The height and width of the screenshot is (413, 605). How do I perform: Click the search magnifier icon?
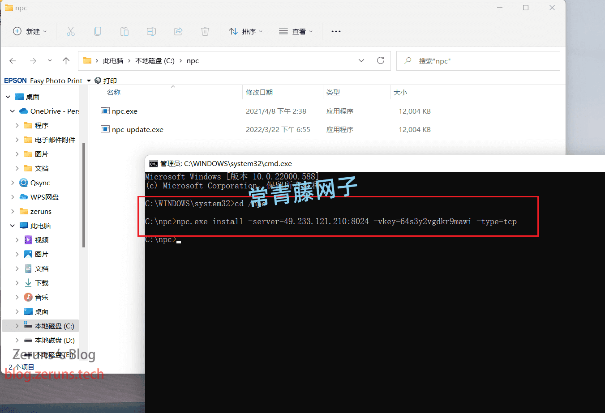coord(408,60)
